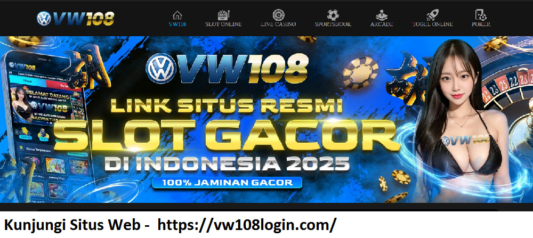Open the LIVE CASINO menu label

(278, 24)
